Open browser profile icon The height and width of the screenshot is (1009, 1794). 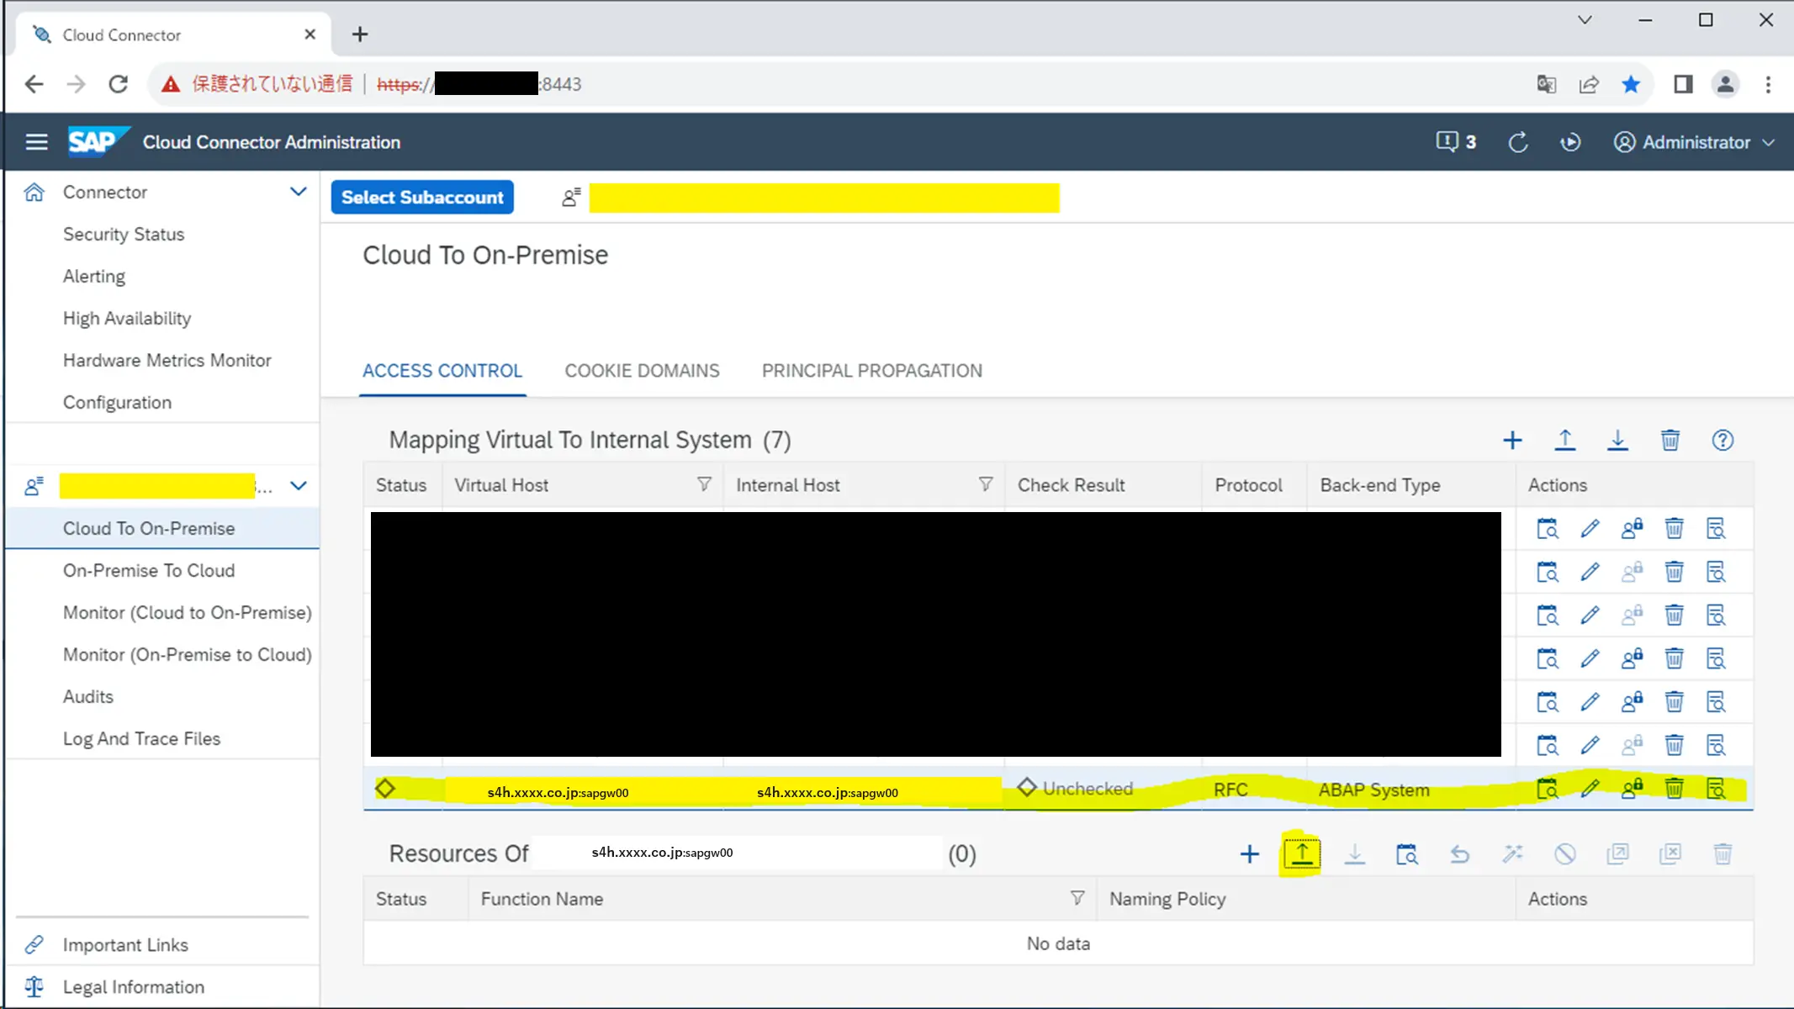[1725, 84]
